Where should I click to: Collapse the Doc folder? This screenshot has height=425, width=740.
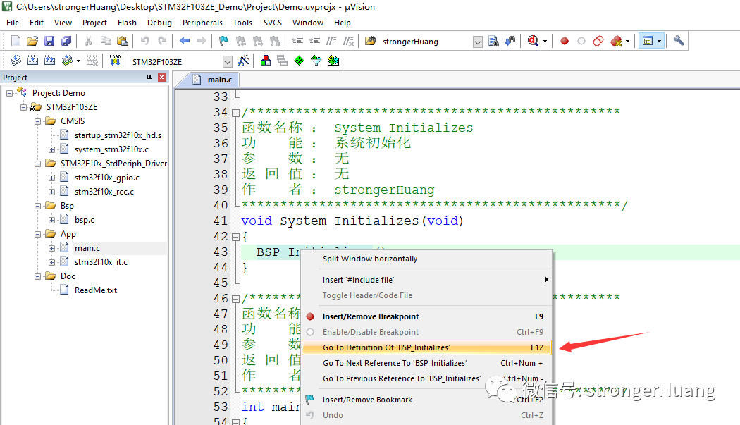(38, 277)
